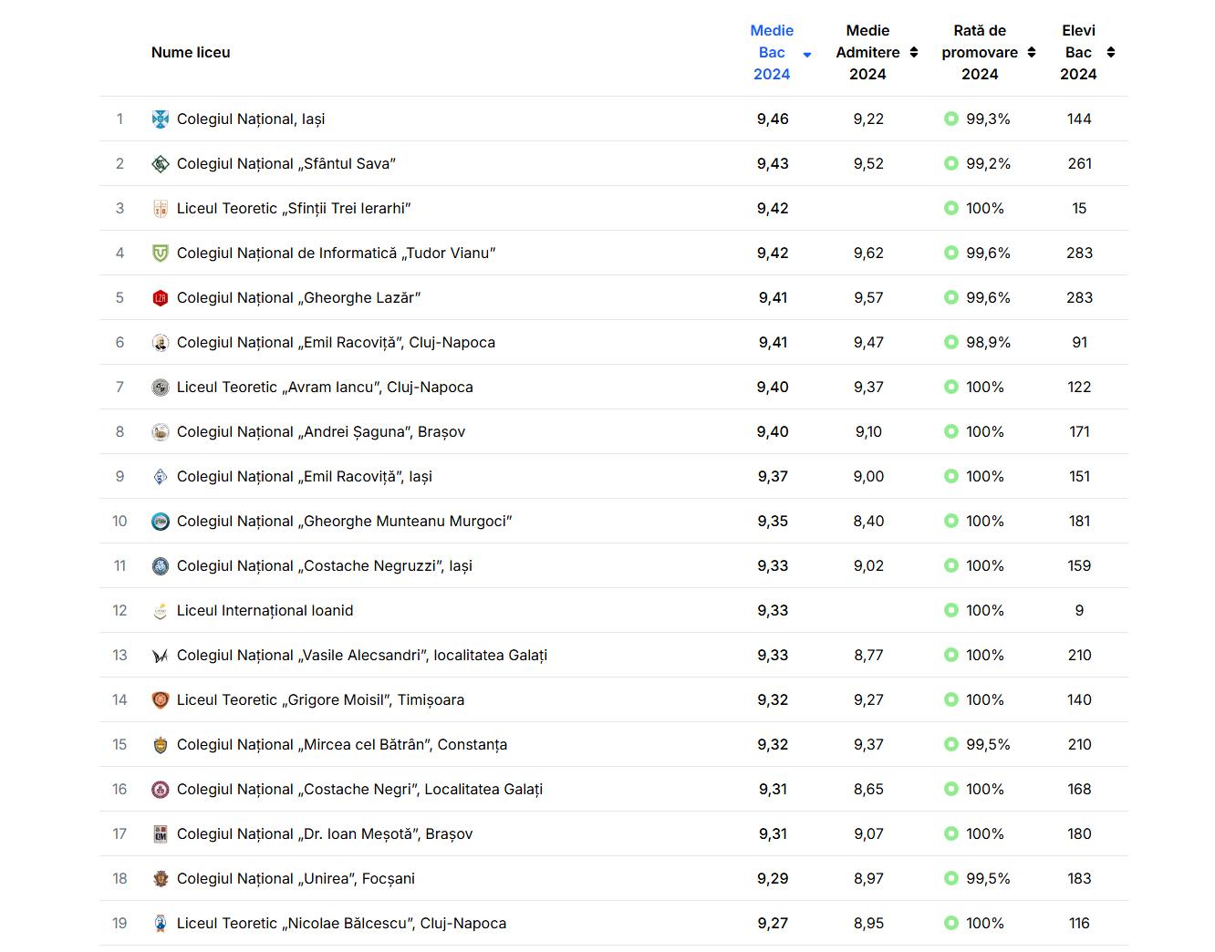Click the Unirea Focșani school emblem
The width and height of the screenshot is (1215, 952).
click(161, 879)
